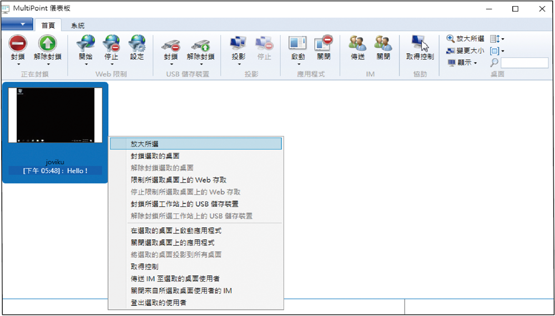This screenshot has height=316, width=555.
Task: Click the 應用程式 啟動 icon
Action: [297, 43]
